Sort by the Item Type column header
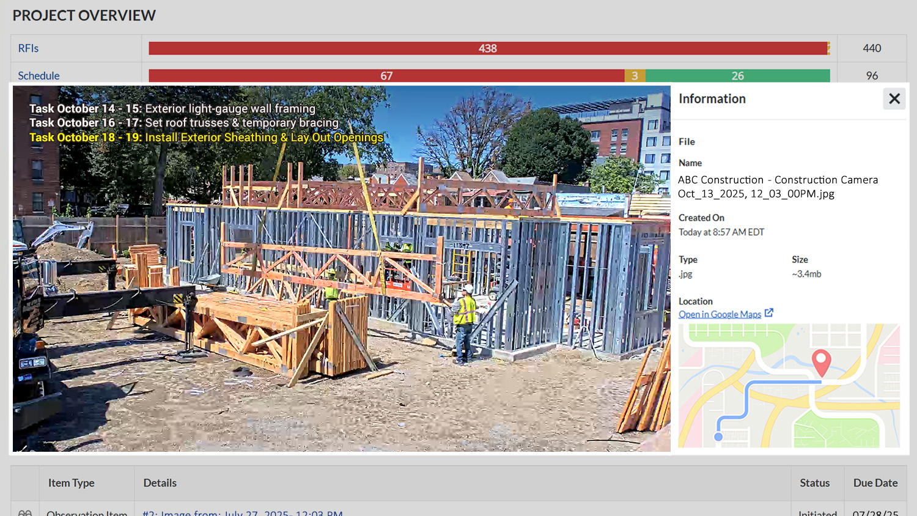The height and width of the screenshot is (516, 917). click(71, 483)
